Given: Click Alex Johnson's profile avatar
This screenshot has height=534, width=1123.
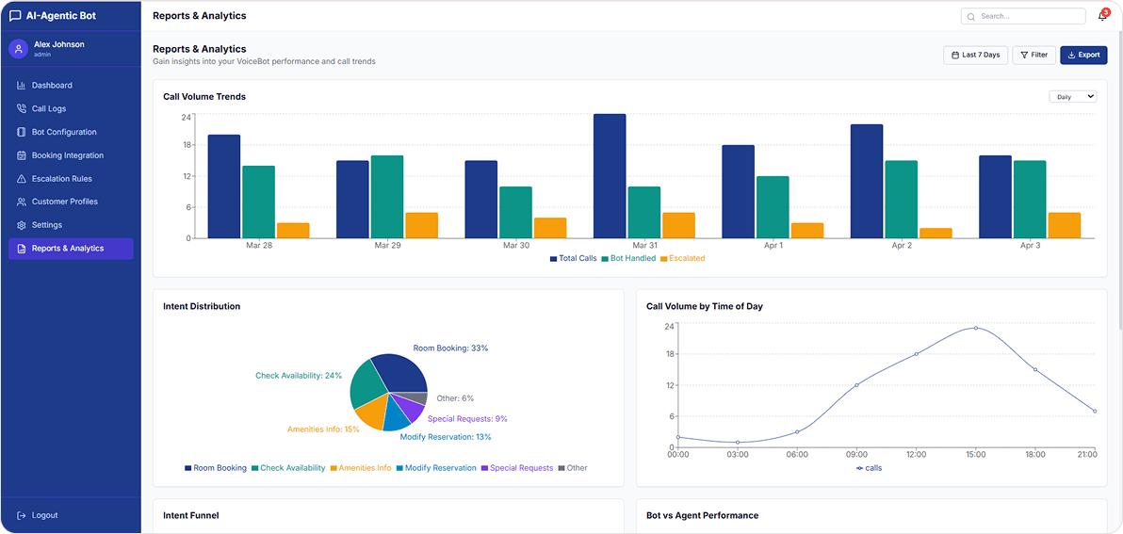Looking at the screenshot, I should click(x=18, y=49).
